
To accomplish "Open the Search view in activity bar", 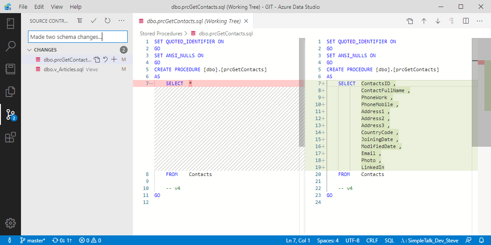I will point(10,46).
